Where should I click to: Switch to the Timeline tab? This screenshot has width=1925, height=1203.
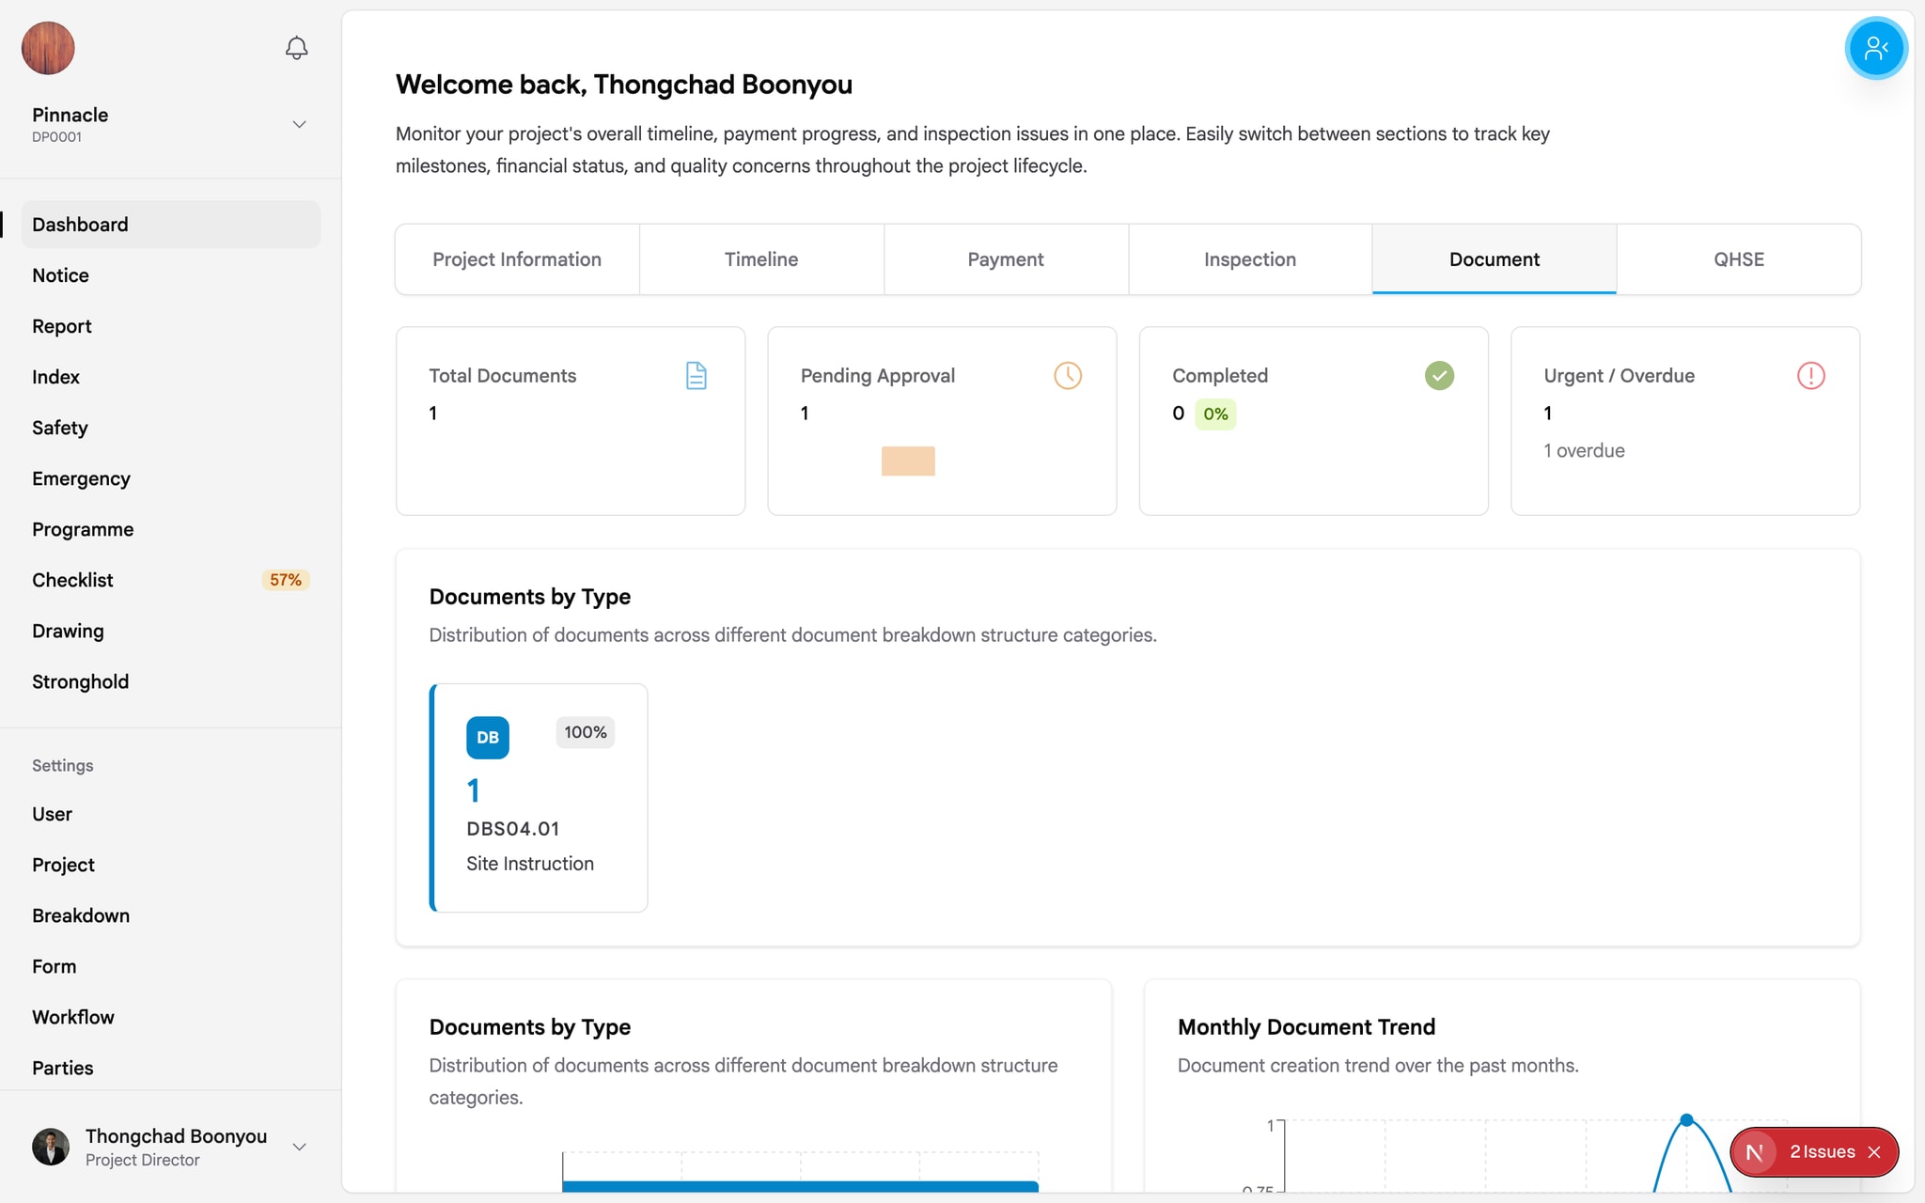pyautogui.click(x=761, y=259)
